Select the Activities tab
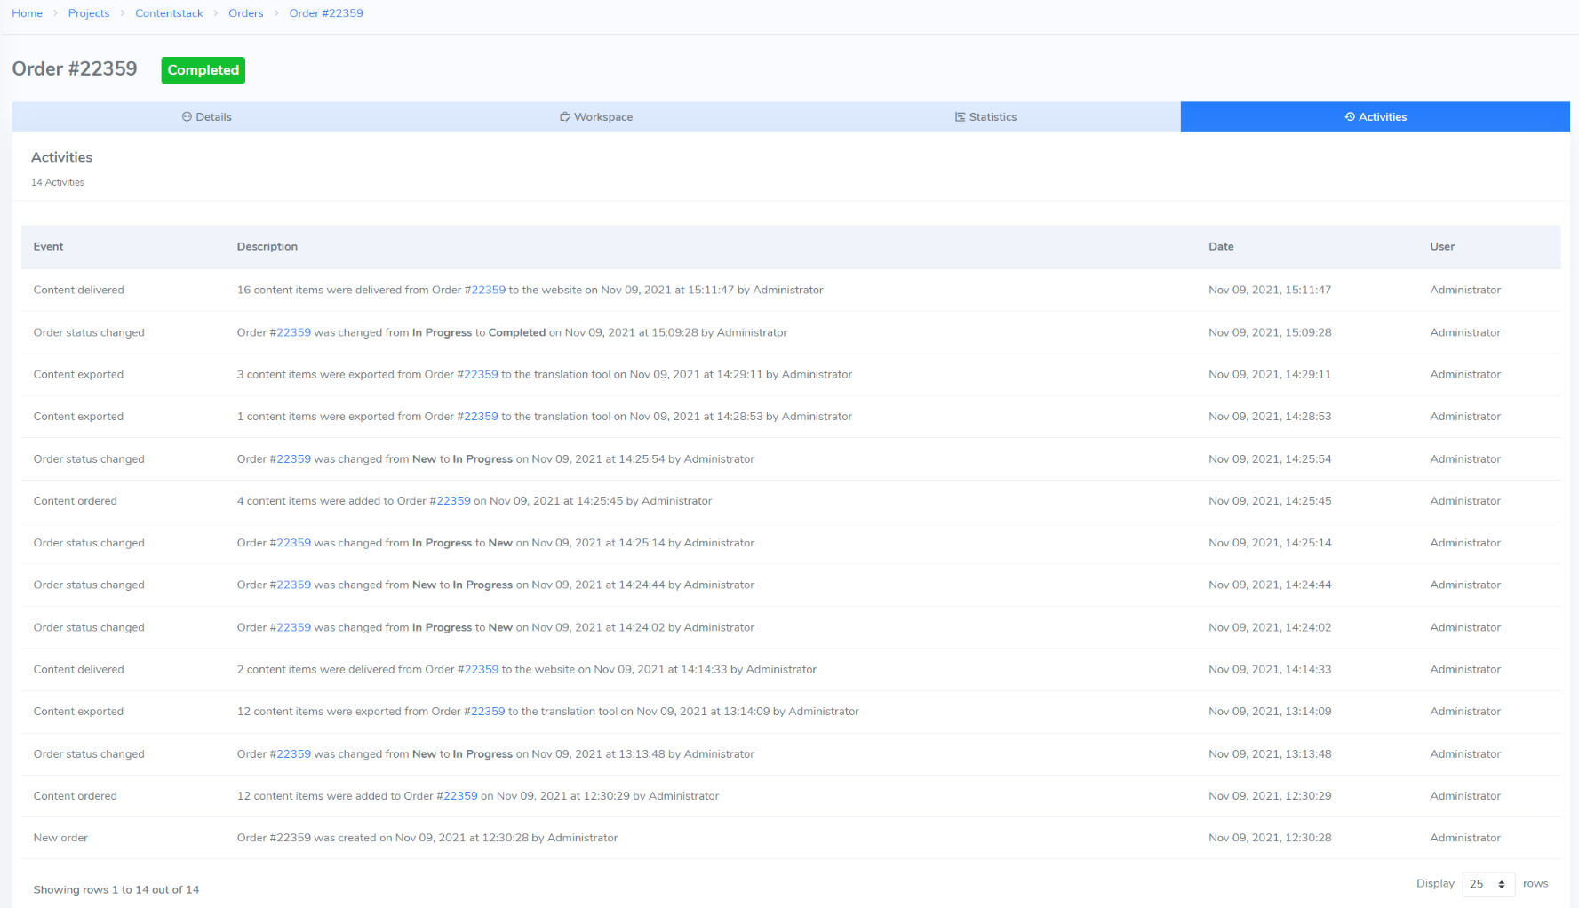The image size is (1579, 908). coord(1375,117)
